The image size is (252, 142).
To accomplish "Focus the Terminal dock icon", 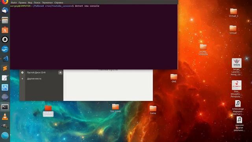I will (x=5, y=107).
